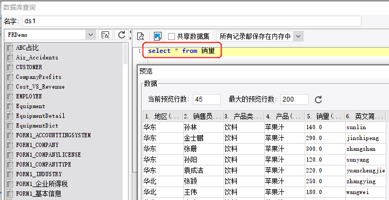
Task: Click the panel collapse arrows beside refresh
Action: click(x=131, y=35)
